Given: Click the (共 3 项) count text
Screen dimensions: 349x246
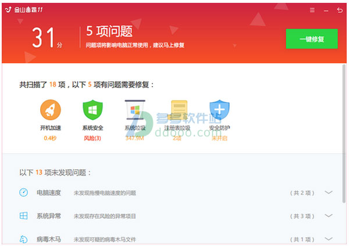Looking at the screenshot, I should [x=302, y=216].
